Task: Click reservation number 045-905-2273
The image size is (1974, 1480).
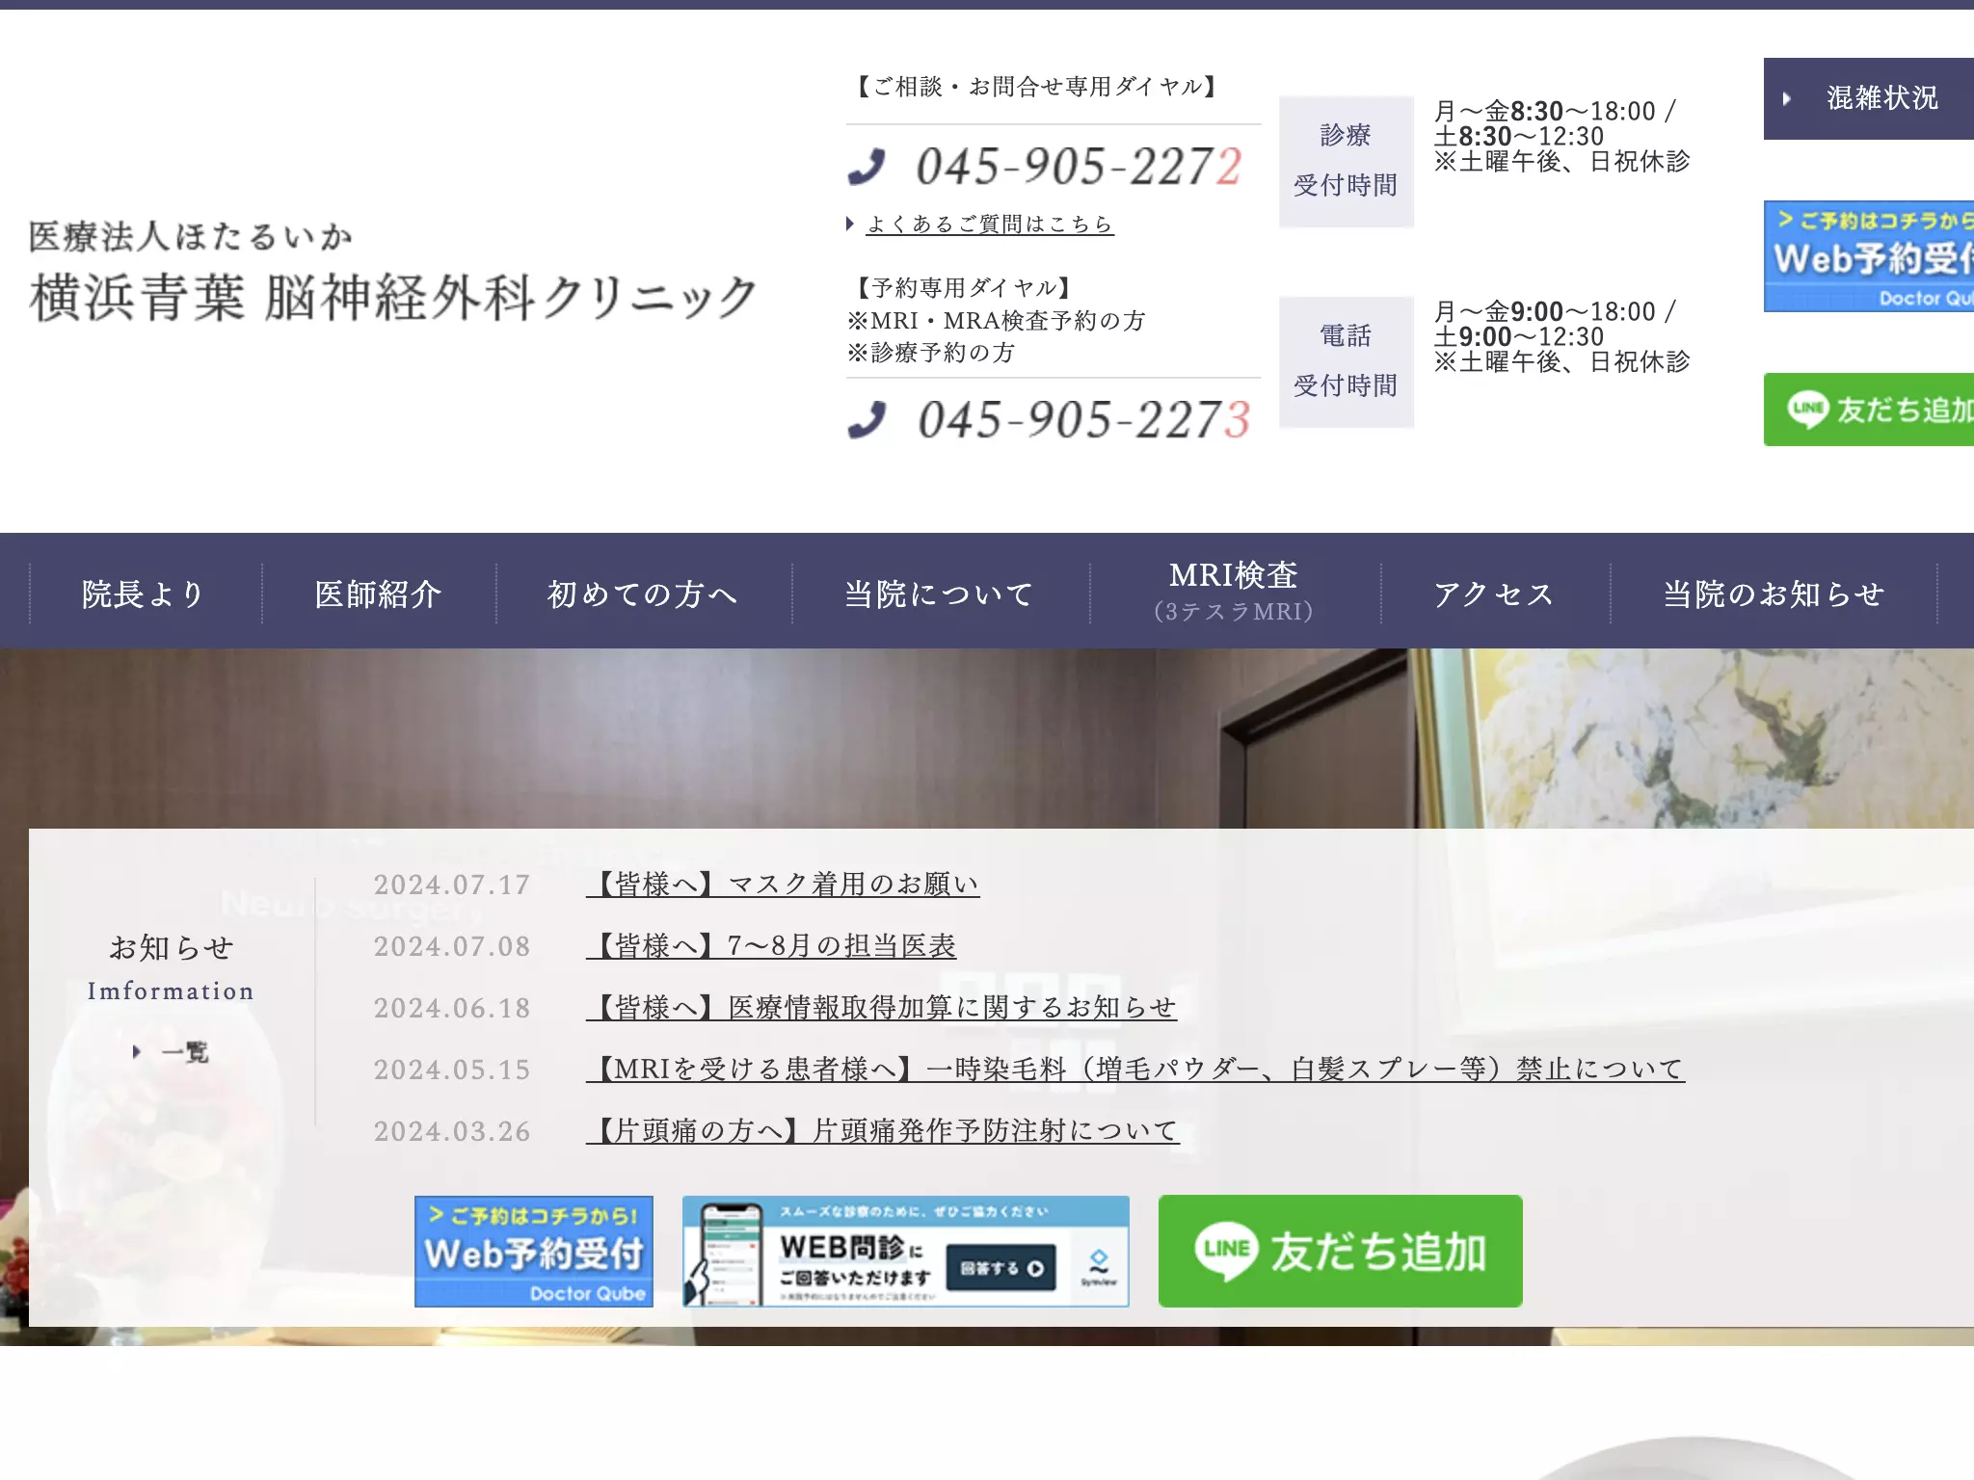Action: coord(1084,419)
